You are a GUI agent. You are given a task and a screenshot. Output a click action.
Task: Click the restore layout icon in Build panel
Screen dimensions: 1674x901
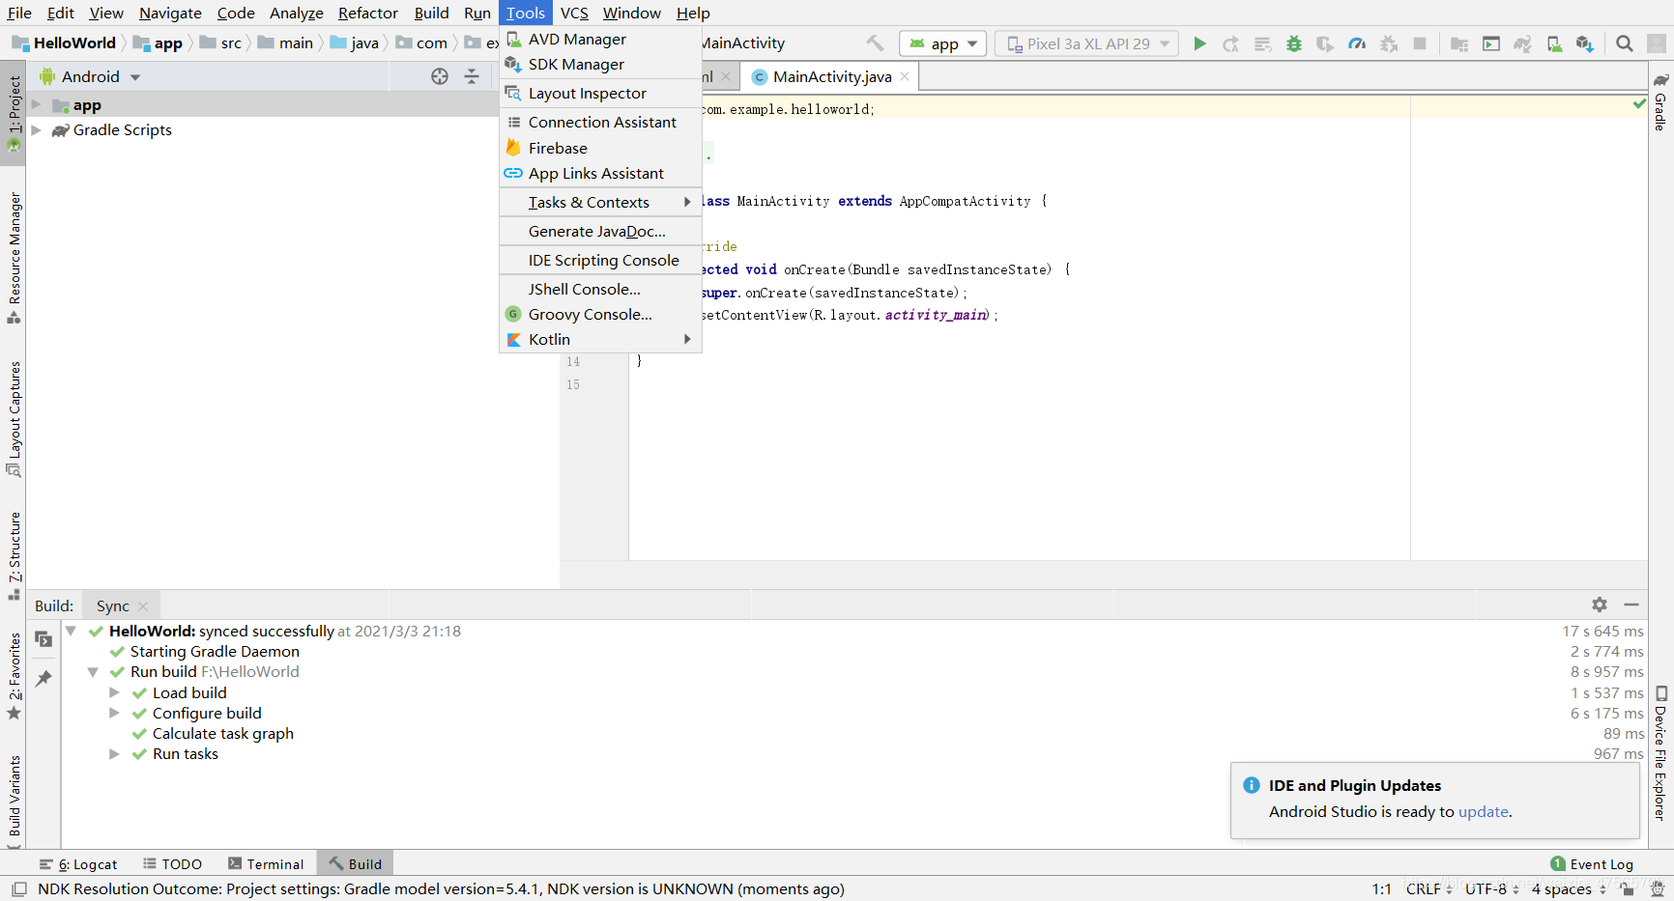click(43, 638)
